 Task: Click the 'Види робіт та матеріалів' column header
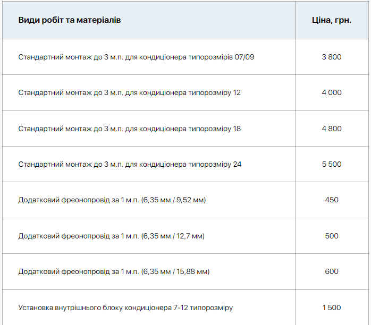tap(70, 20)
